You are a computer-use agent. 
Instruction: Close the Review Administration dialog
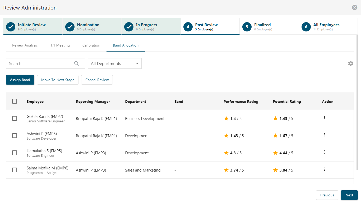point(355,7)
